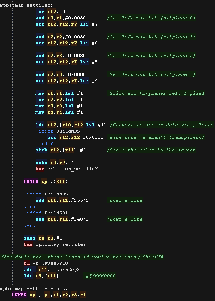Click the adrl r11,ReturnKey2 line
Screen dimensions: 215x301
tap(51, 270)
